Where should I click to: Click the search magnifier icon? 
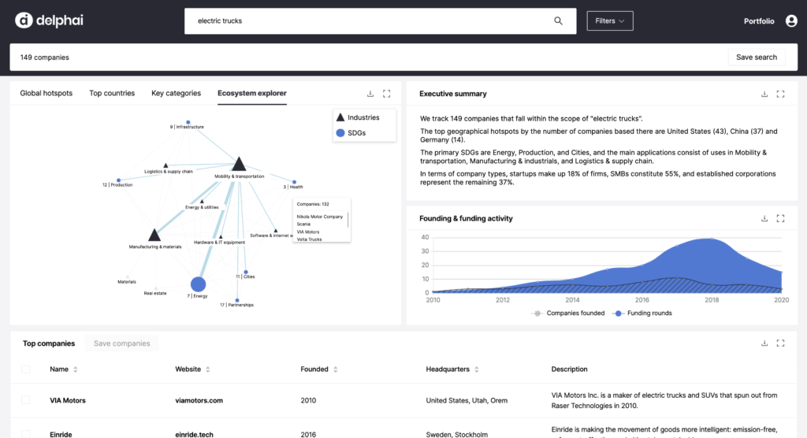tap(558, 21)
